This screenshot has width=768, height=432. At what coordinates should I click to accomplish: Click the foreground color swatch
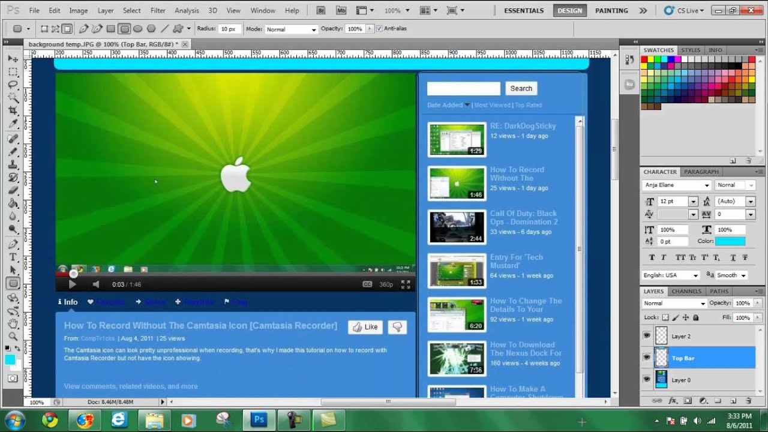pos(10,359)
